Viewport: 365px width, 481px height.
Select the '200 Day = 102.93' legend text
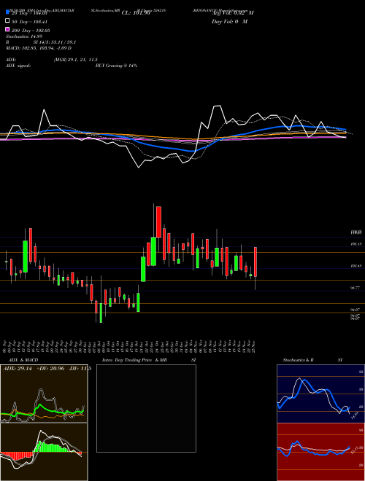click(x=31, y=31)
